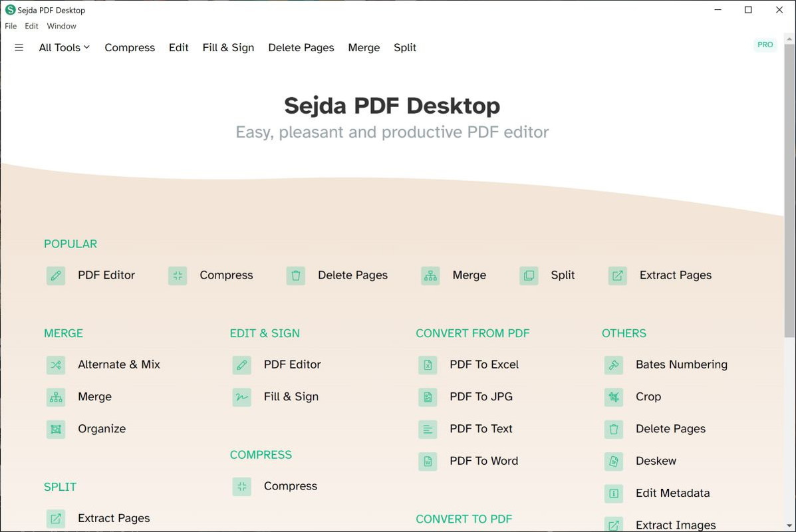Open Compress from the top navigation
This screenshot has width=796, height=532.
click(130, 48)
